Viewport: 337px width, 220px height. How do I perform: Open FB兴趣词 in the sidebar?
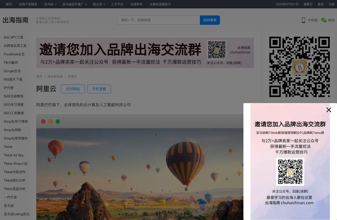[x=11, y=62]
